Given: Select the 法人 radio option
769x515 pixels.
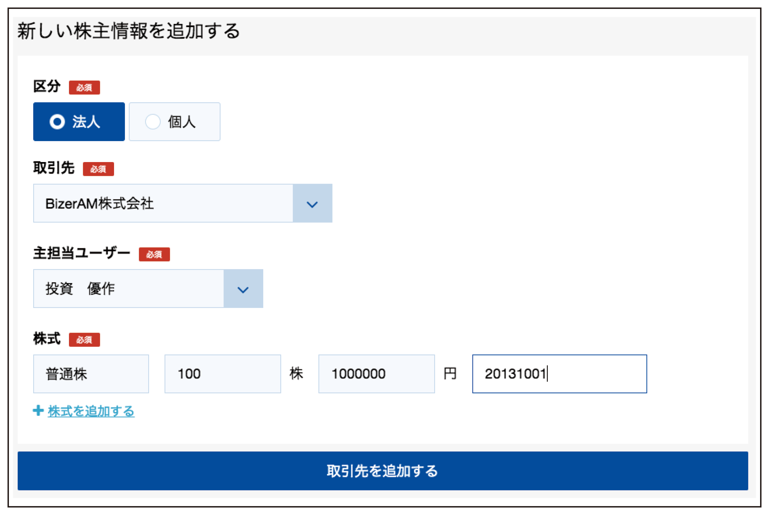Looking at the screenshot, I should click(x=79, y=122).
